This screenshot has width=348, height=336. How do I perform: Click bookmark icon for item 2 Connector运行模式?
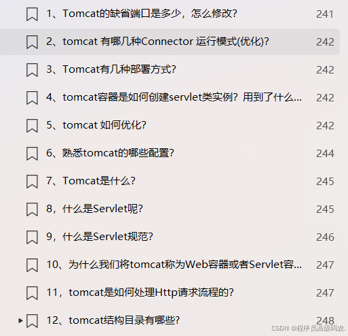tap(32, 42)
